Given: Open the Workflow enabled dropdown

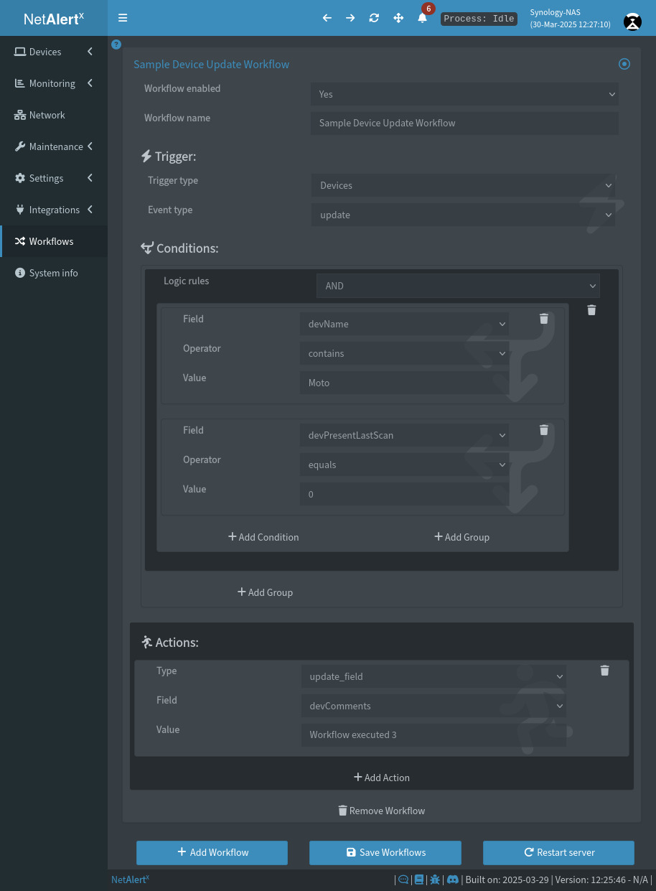Looking at the screenshot, I should (x=464, y=94).
